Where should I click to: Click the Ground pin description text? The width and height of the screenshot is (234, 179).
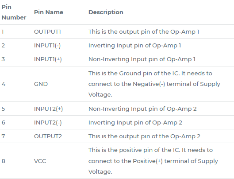click(154, 84)
